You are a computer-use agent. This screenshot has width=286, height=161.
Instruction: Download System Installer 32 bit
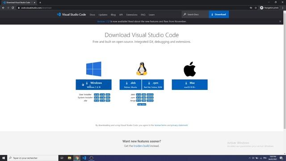[x=102, y=97]
